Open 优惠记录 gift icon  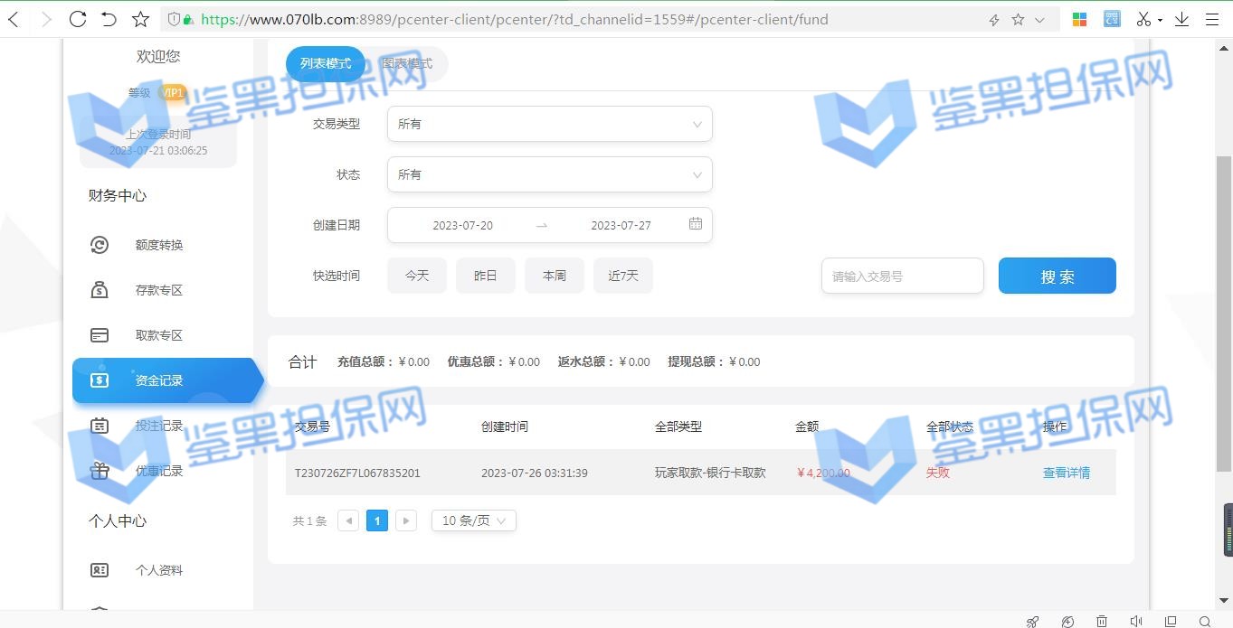pyautogui.click(x=100, y=471)
